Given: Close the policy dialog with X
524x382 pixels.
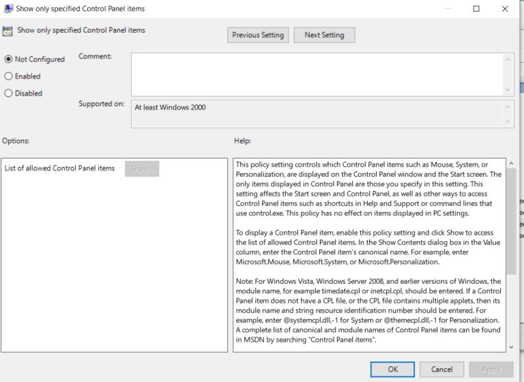Looking at the screenshot, I should (505, 9).
